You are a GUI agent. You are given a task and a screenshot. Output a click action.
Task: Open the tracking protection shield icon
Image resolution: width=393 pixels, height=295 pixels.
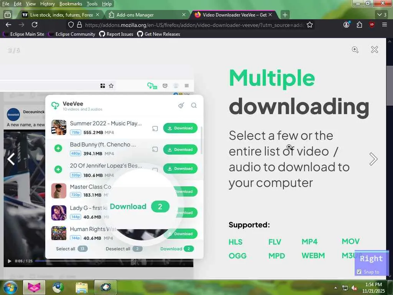coord(71,25)
